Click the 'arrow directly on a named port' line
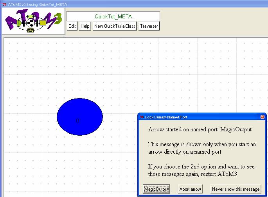This screenshot has height=197, width=268. coord(185,152)
